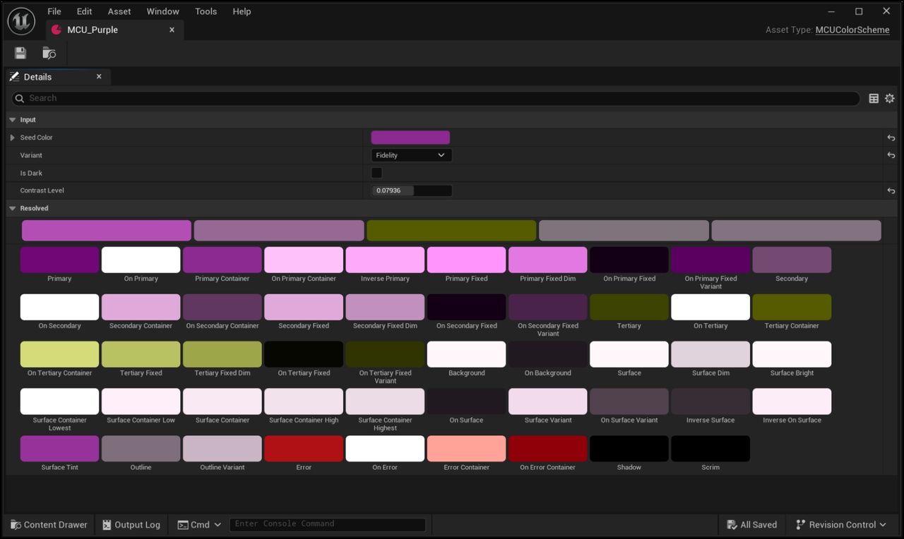Minimize the editor window
Screen dimensions: 904x539
point(831,11)
